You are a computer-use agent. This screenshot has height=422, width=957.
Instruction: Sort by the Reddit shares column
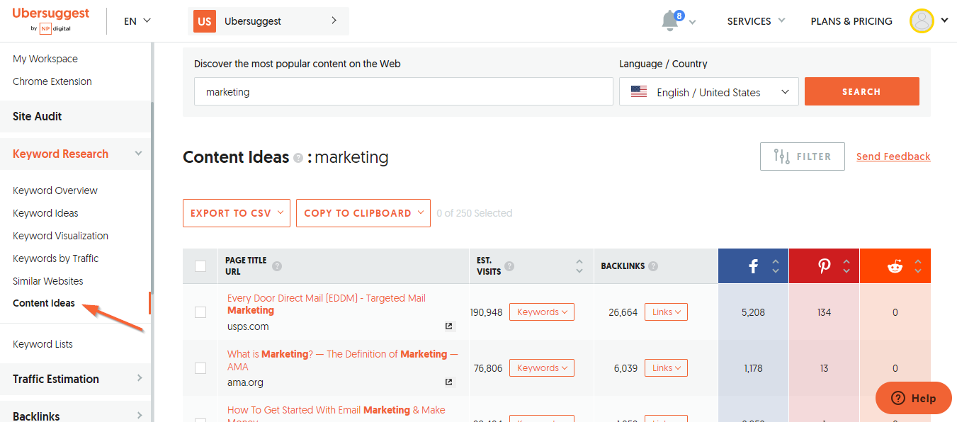click(918, 266)
